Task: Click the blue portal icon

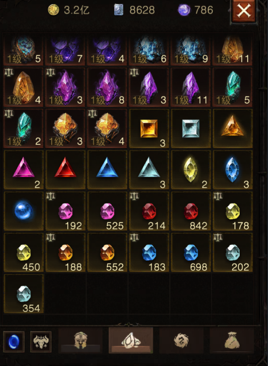Action: [14, 342]
